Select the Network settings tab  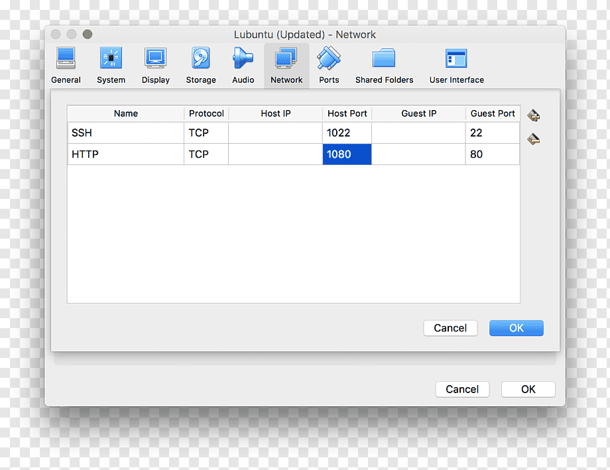point(286,66)
